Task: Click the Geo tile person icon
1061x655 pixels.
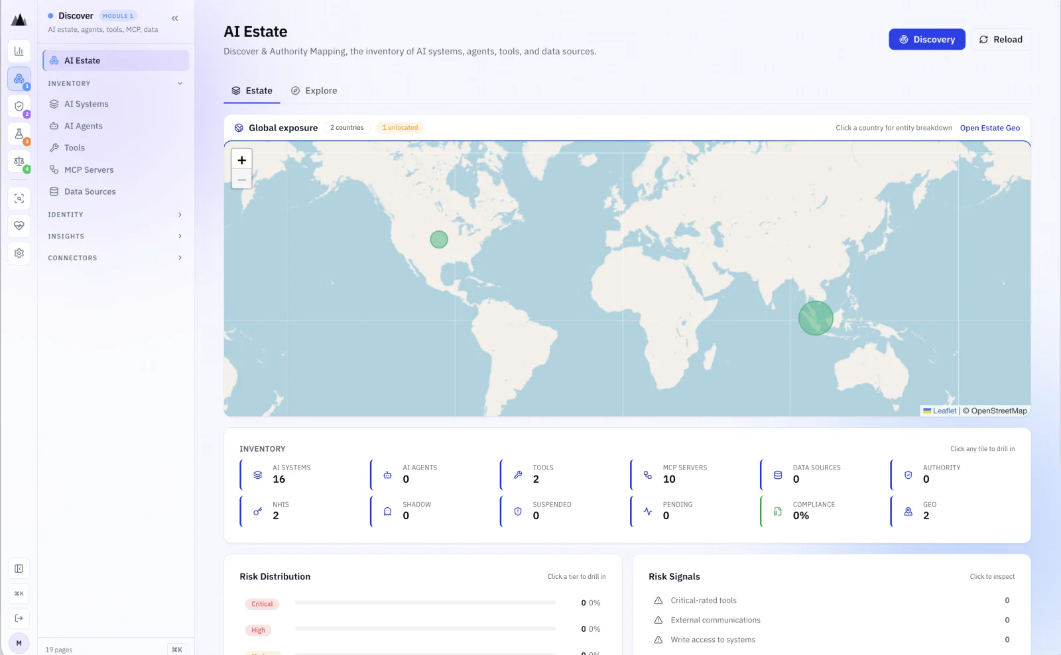Action: tap(908, 511)
